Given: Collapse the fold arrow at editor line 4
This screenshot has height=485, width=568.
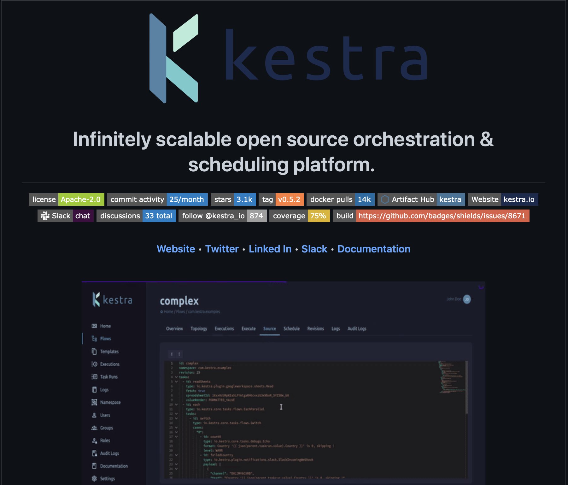Looking at the screenshot, I should pyautogui.click(x=176, y=377).
